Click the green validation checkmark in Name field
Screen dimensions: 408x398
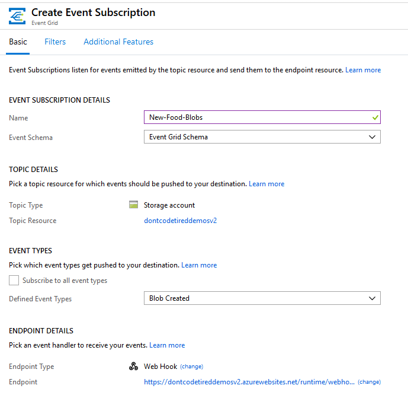375,117
